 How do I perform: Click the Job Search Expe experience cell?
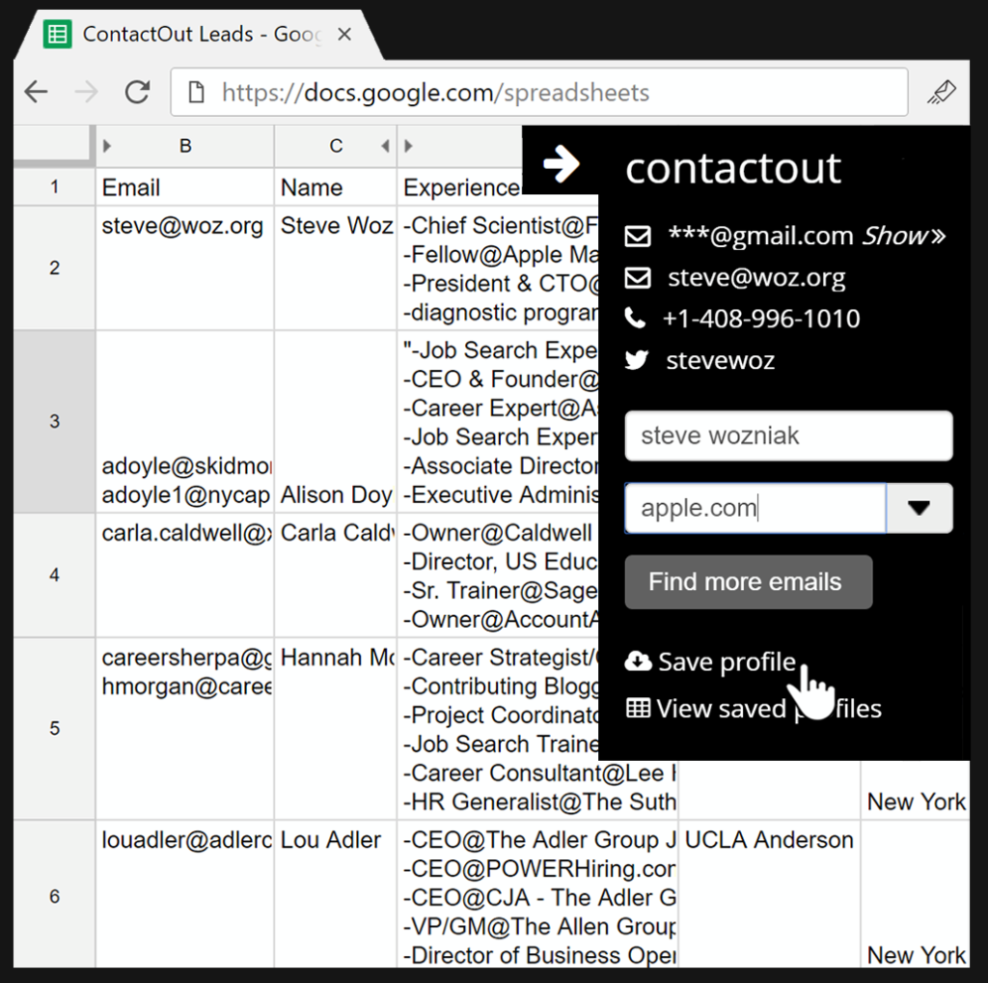(498, 421)
